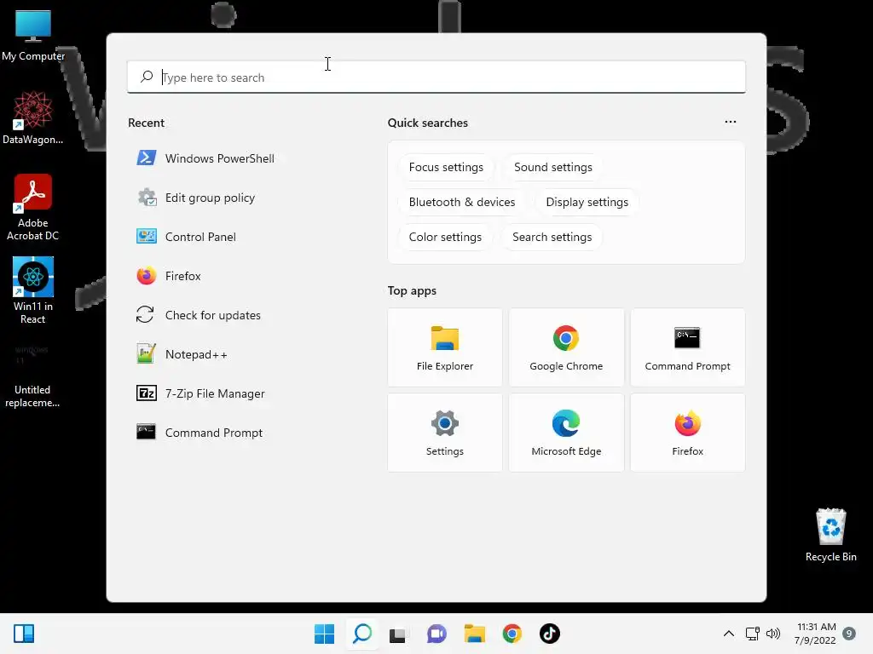
Task: Launch Microsoft Edge tile in Top apps
Action: [566, 433]
